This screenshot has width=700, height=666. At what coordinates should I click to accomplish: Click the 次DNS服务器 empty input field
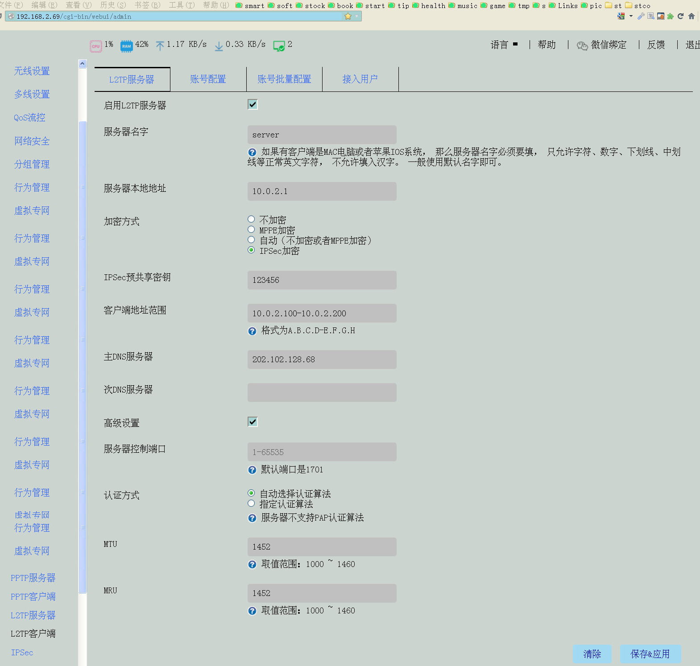[x=322, y=393]
